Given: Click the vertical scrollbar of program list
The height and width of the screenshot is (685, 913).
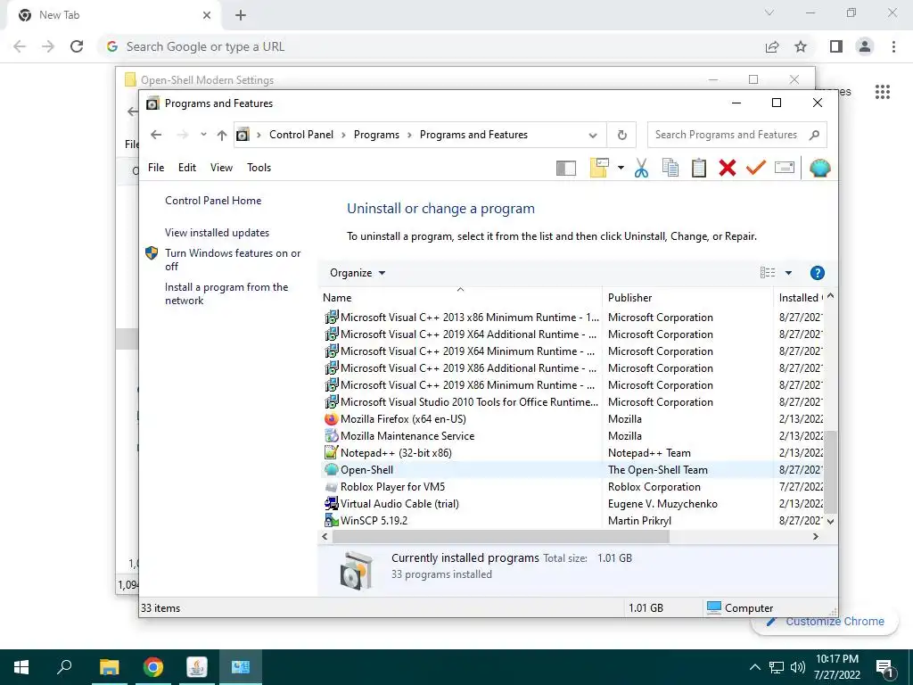Looking at the screenshot, I should click(x=830, y=473).
